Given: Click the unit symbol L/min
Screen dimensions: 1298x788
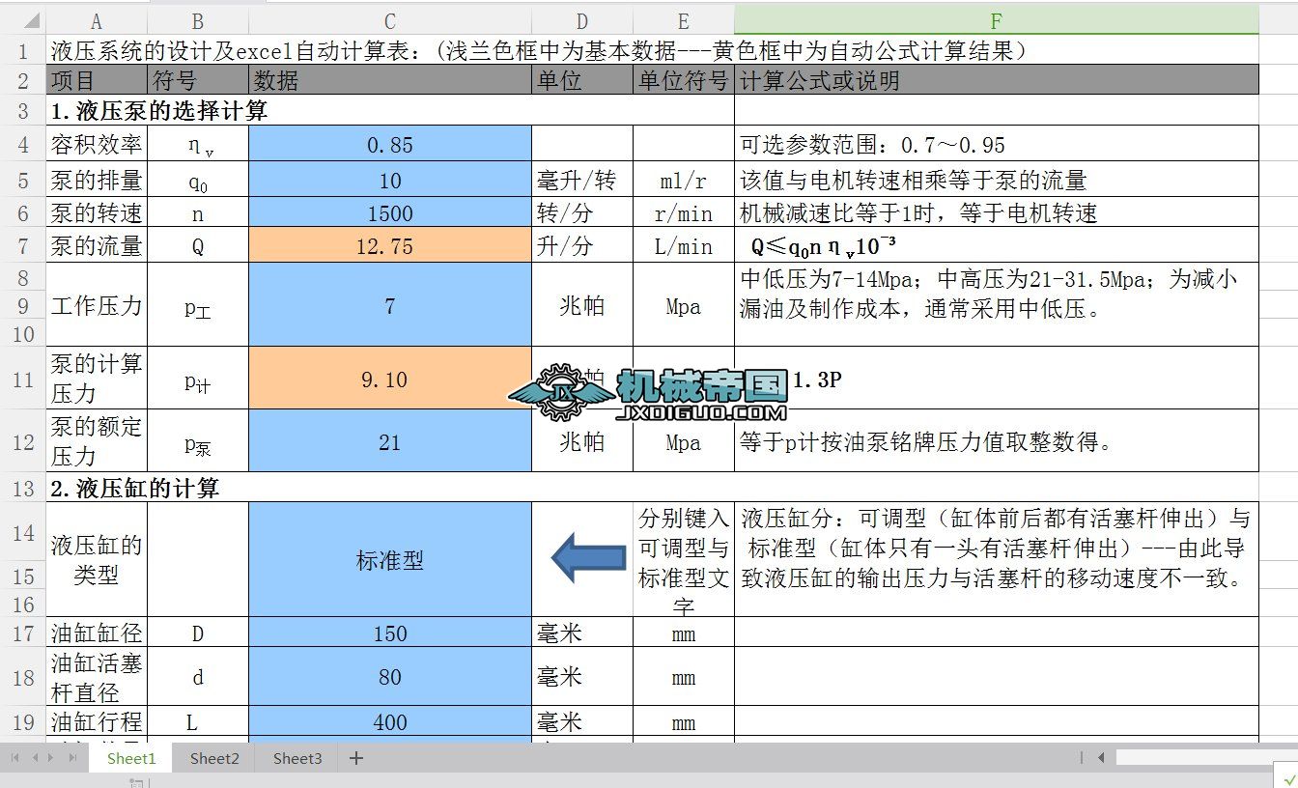Looking at the screenshot, I should (x=684, y=246).
